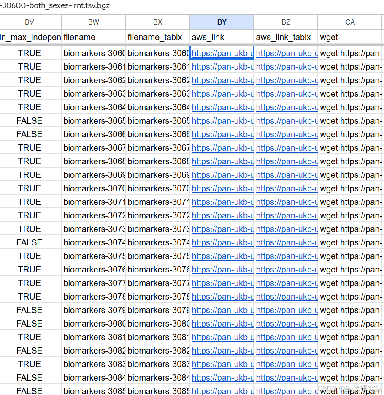Select wget cell in biomarkers-3060 row
Image resolution: width=384 pixels, height=395 pixels.
coord(350,53)
